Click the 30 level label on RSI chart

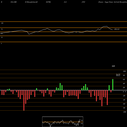pos(2,37)
